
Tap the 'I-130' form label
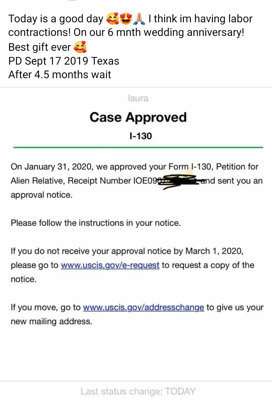pos(141,136)
